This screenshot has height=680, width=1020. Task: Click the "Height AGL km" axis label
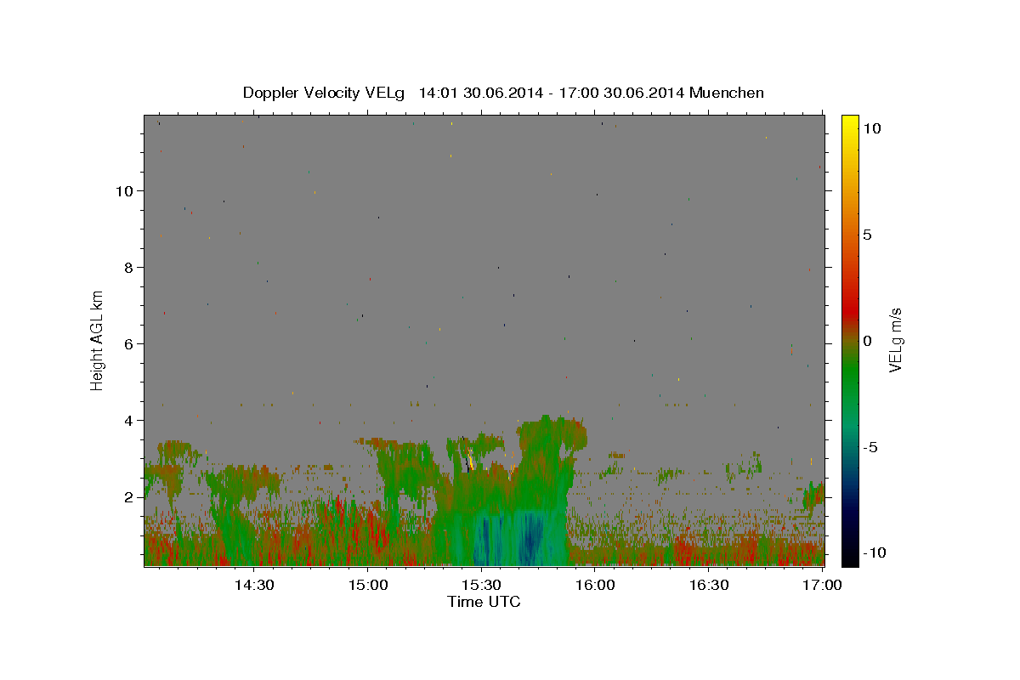[97, 340]
